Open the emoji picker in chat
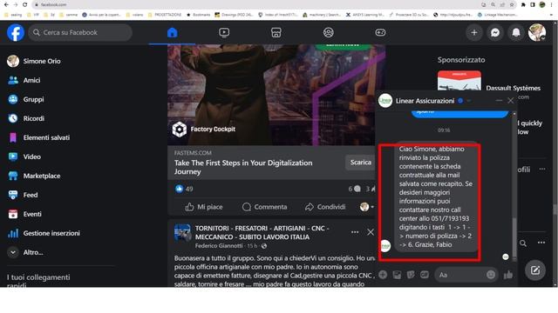Screen dimensions: 558x313 point(491,275)
